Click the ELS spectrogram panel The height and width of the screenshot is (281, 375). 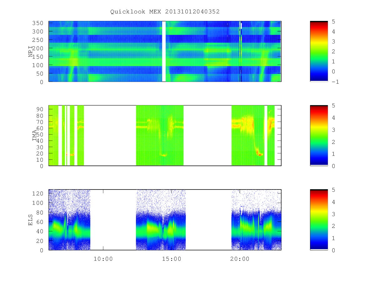point(165,220)
